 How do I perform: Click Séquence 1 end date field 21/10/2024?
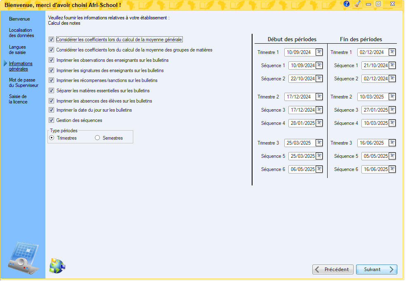click(x=376, y=66)
